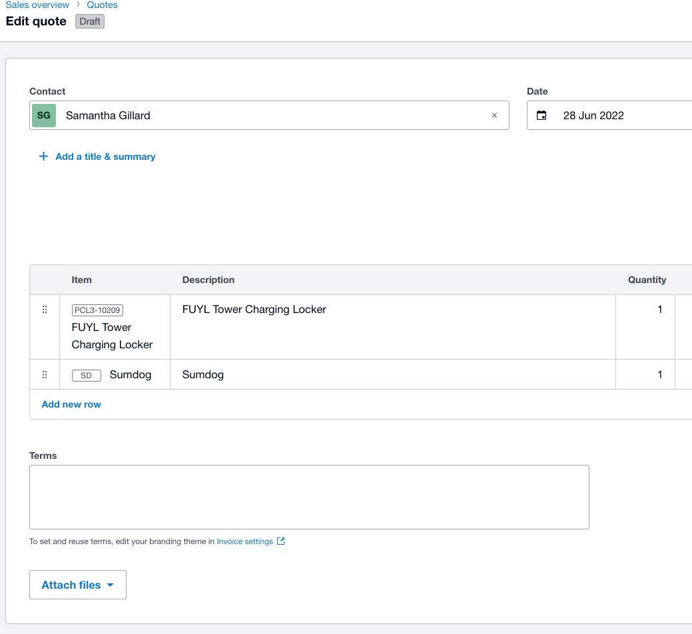
Task: Select the SD item code tag
Action: coord(87,376)
